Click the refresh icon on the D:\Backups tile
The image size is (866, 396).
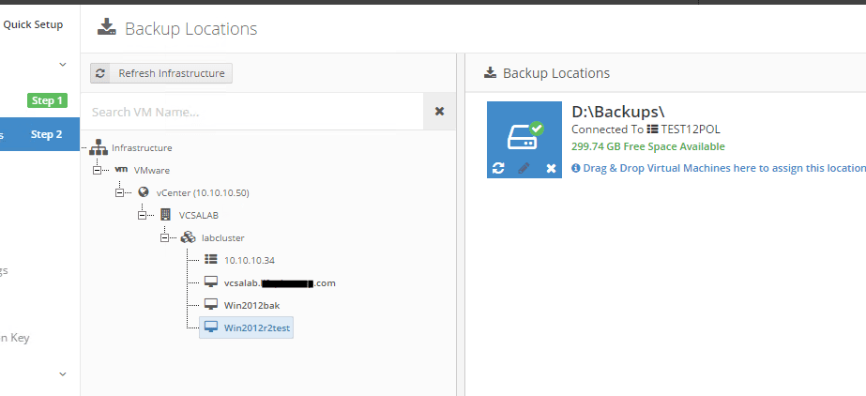(498, 168)
